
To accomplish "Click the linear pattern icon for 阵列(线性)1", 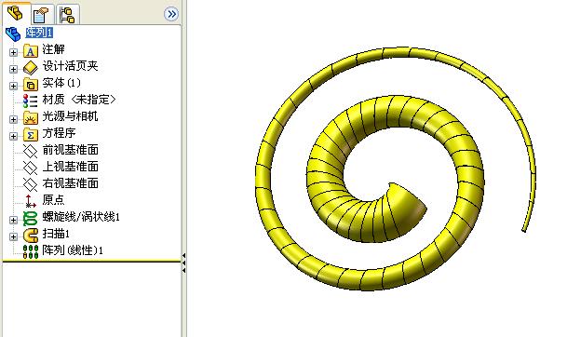I will tap(31, 251).
